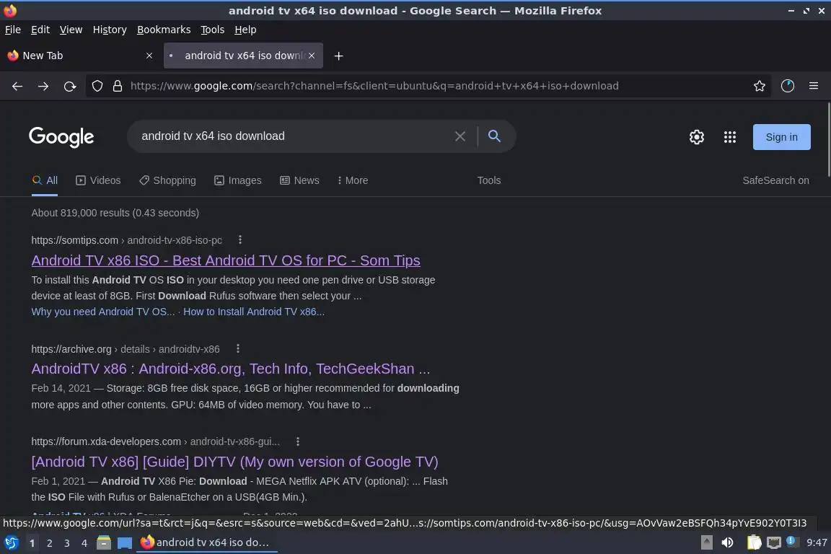Close the android tv x64 iso tab
Viewport: 831px width, 554px height.
312,56
